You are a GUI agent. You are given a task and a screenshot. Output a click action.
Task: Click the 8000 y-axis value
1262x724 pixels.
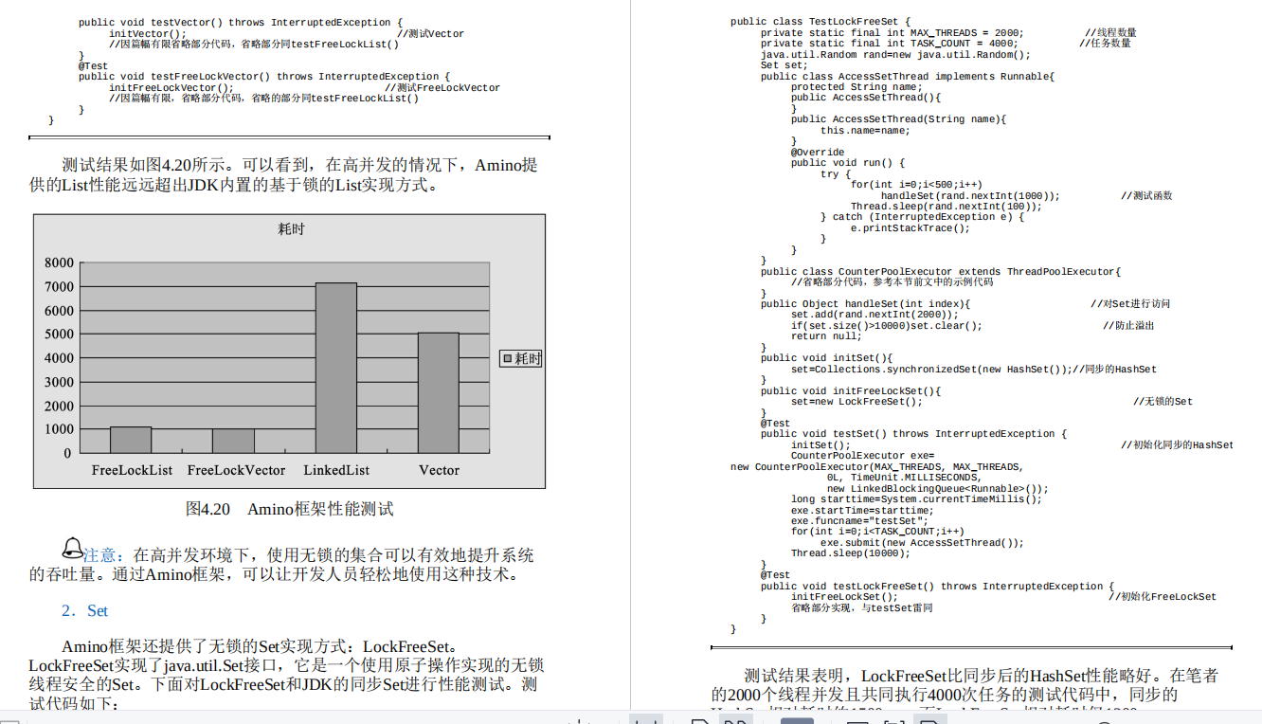click(x=59, y=262)
